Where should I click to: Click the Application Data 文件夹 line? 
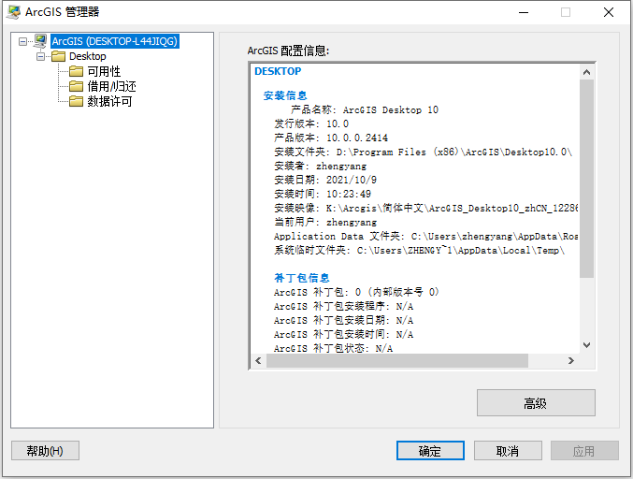click(426, 236)
